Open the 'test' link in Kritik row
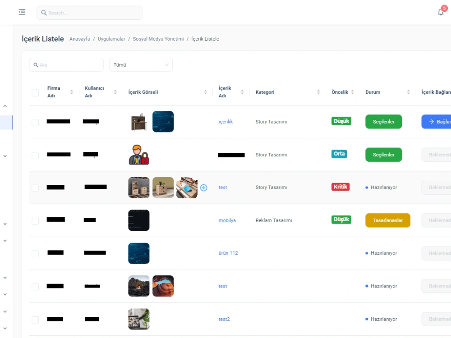The image size is (451, 338). [223, 187]
